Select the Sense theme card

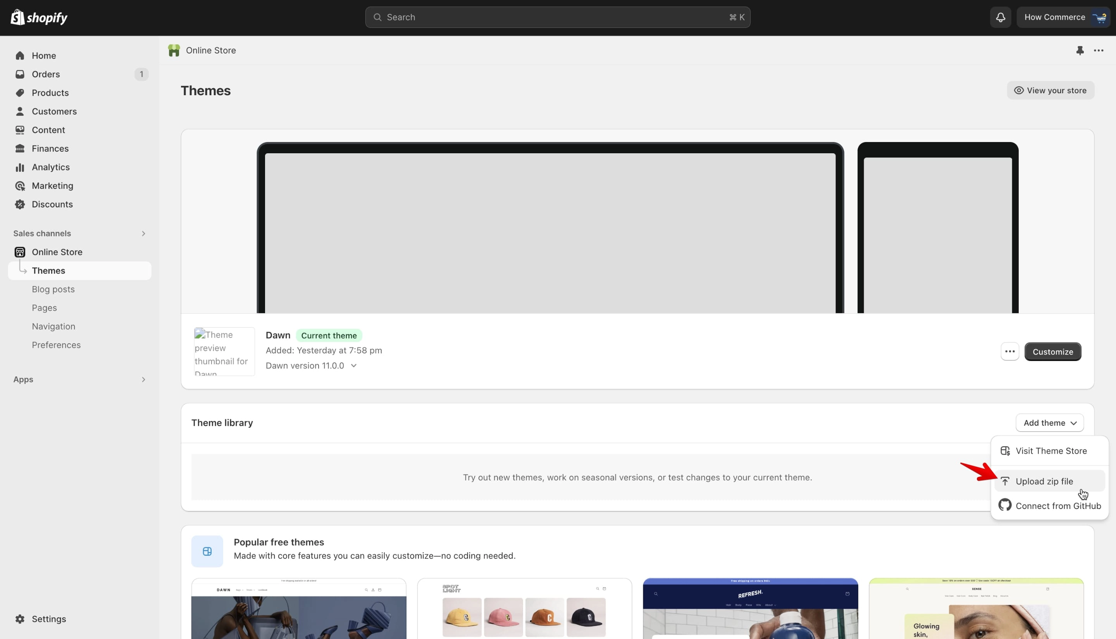click(x=976, y=608)
